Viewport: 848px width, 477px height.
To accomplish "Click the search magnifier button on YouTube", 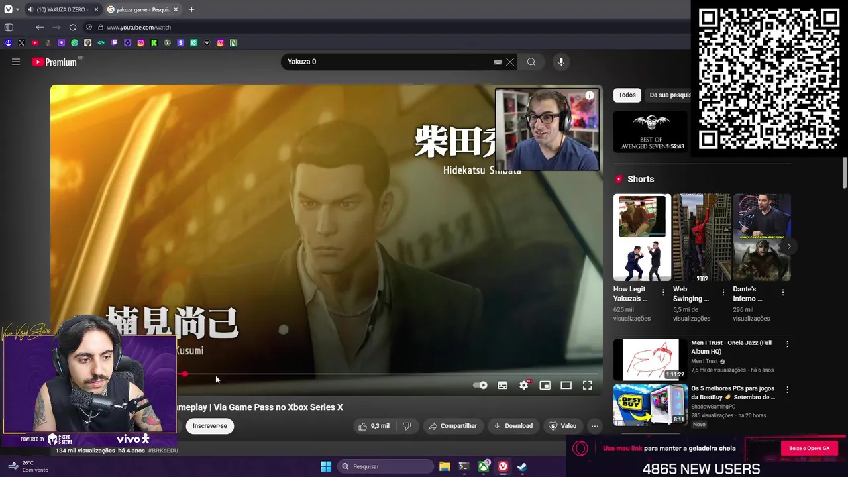I will (x=531, y=62).
